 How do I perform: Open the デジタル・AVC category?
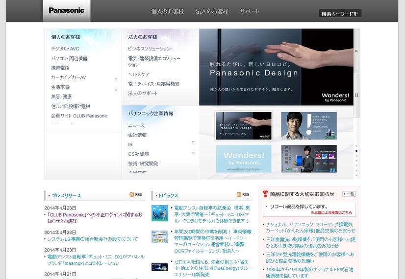65,49
